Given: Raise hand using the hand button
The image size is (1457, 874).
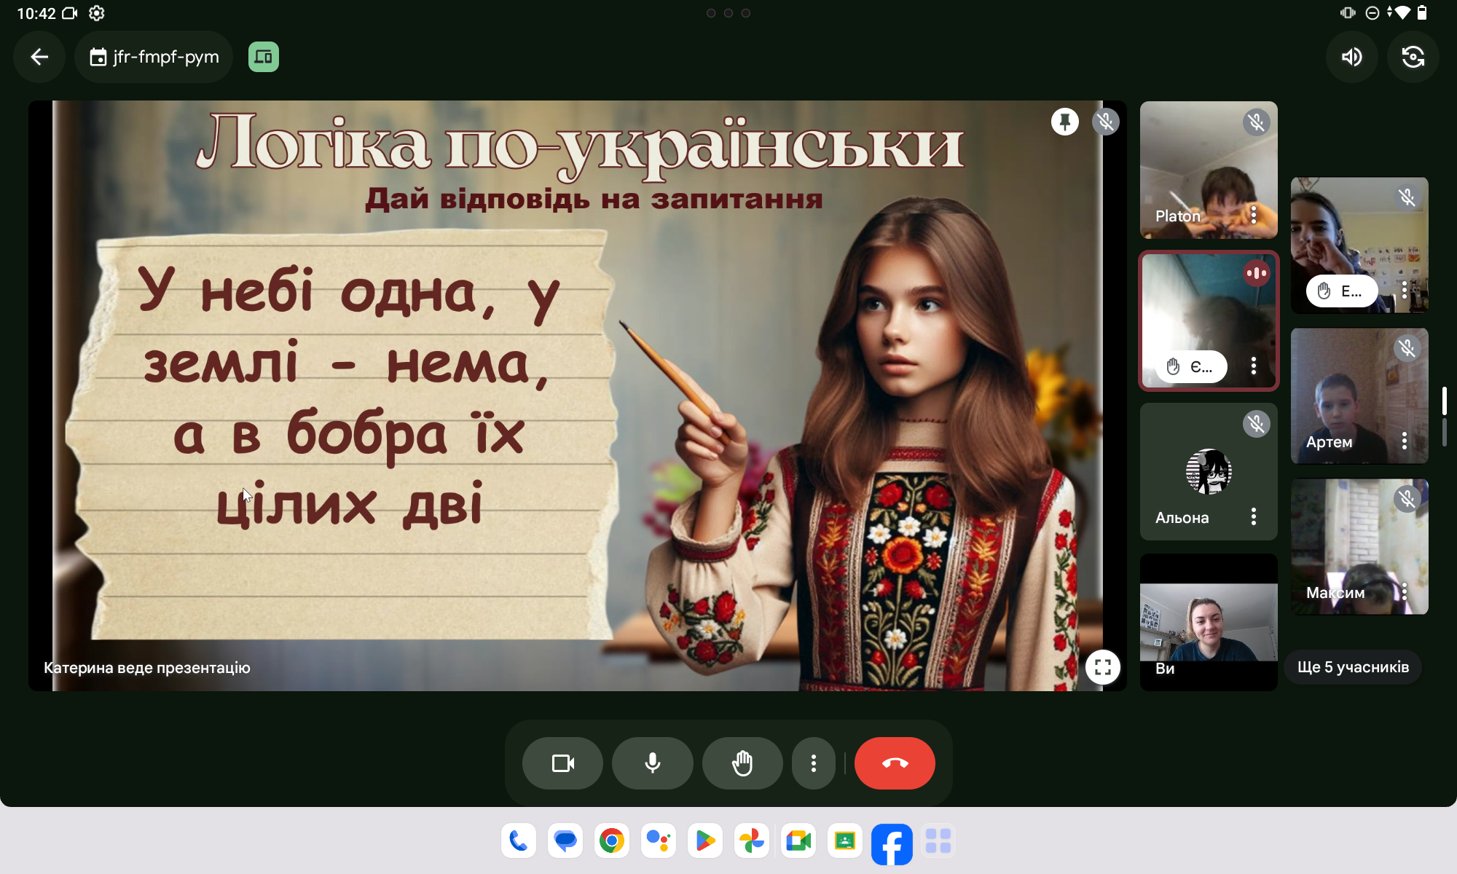Looking at the screenshot, I should coord(742,763).
